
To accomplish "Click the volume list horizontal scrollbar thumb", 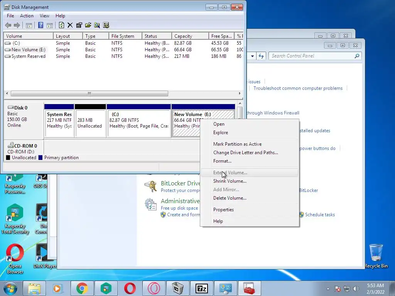I will click(x=89, y=93).
